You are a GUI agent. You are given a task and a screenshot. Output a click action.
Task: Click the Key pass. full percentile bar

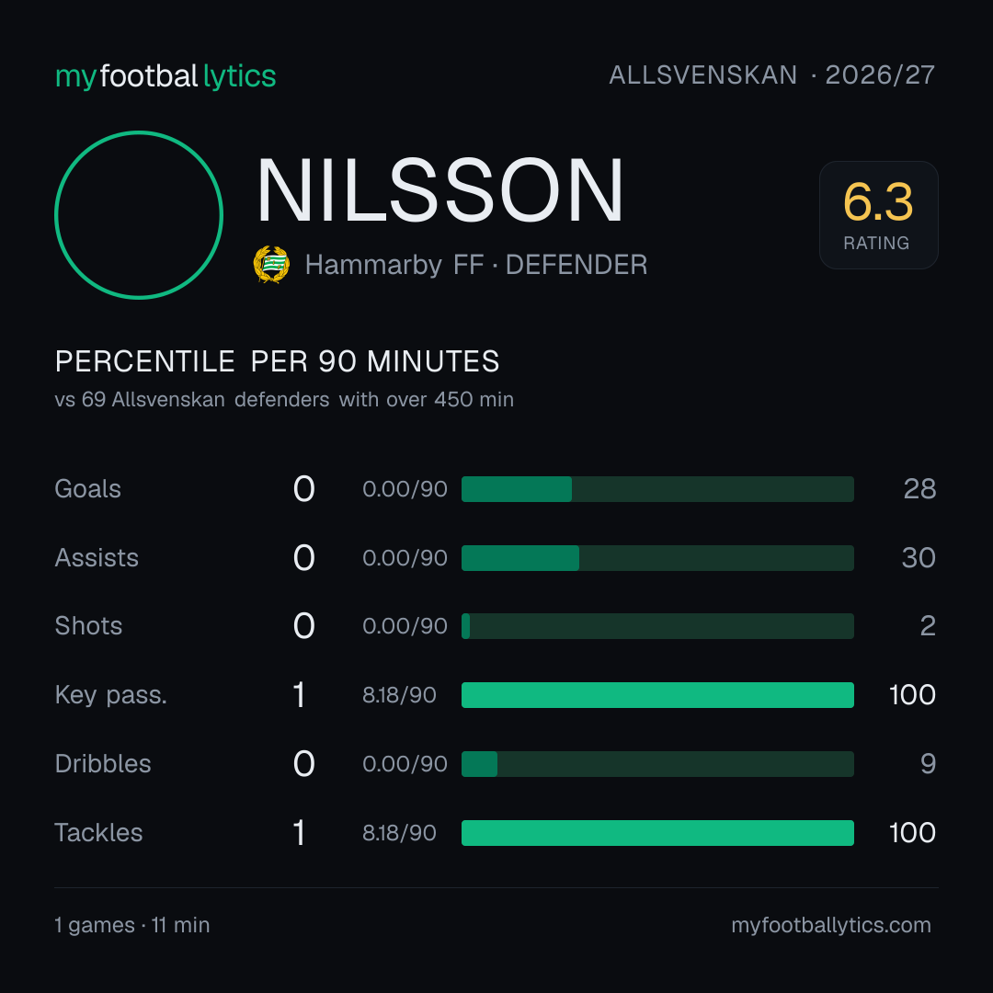[657, 695]
